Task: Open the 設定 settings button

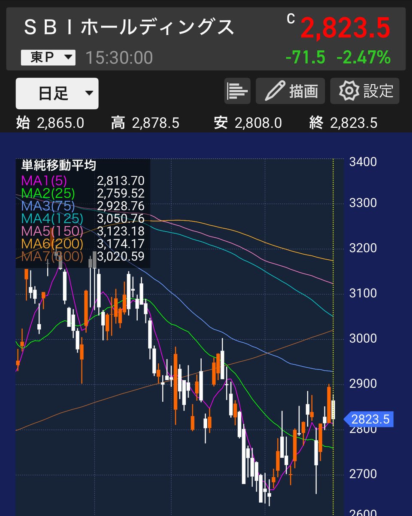Action: [x=365, y=91]
